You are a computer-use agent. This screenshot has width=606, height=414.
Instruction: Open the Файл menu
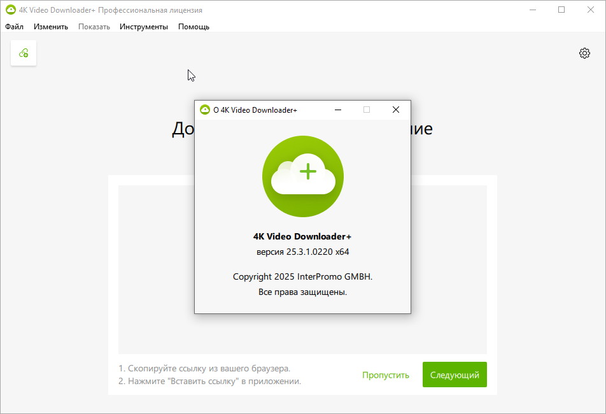[14, 27]
